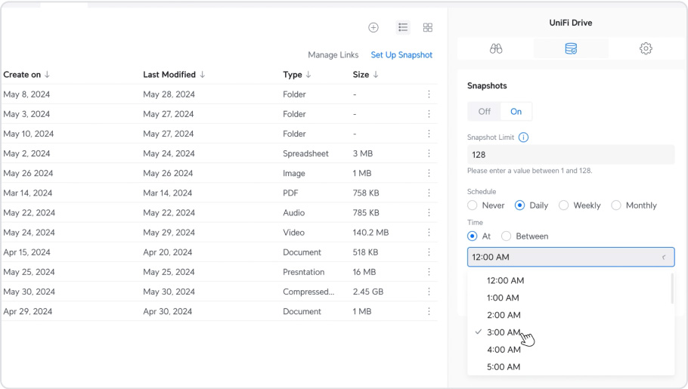Select the Daily schedule radio
The height and width of the screenshot is (389, 688).
tap(519, 205)
